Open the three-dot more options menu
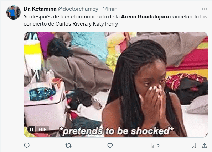The height and width of the screenshot is (152, 212). point(205,9)
